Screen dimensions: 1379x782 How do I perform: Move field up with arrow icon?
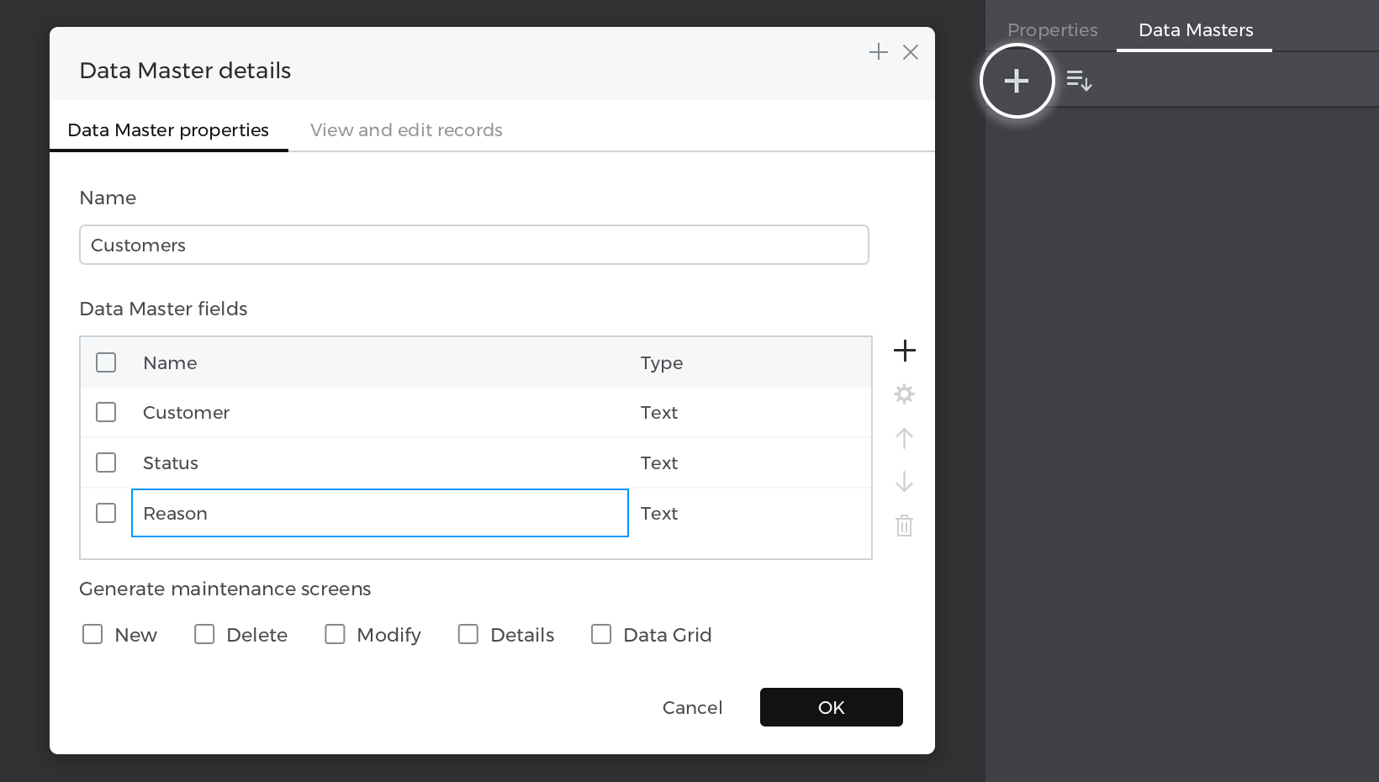904,438
